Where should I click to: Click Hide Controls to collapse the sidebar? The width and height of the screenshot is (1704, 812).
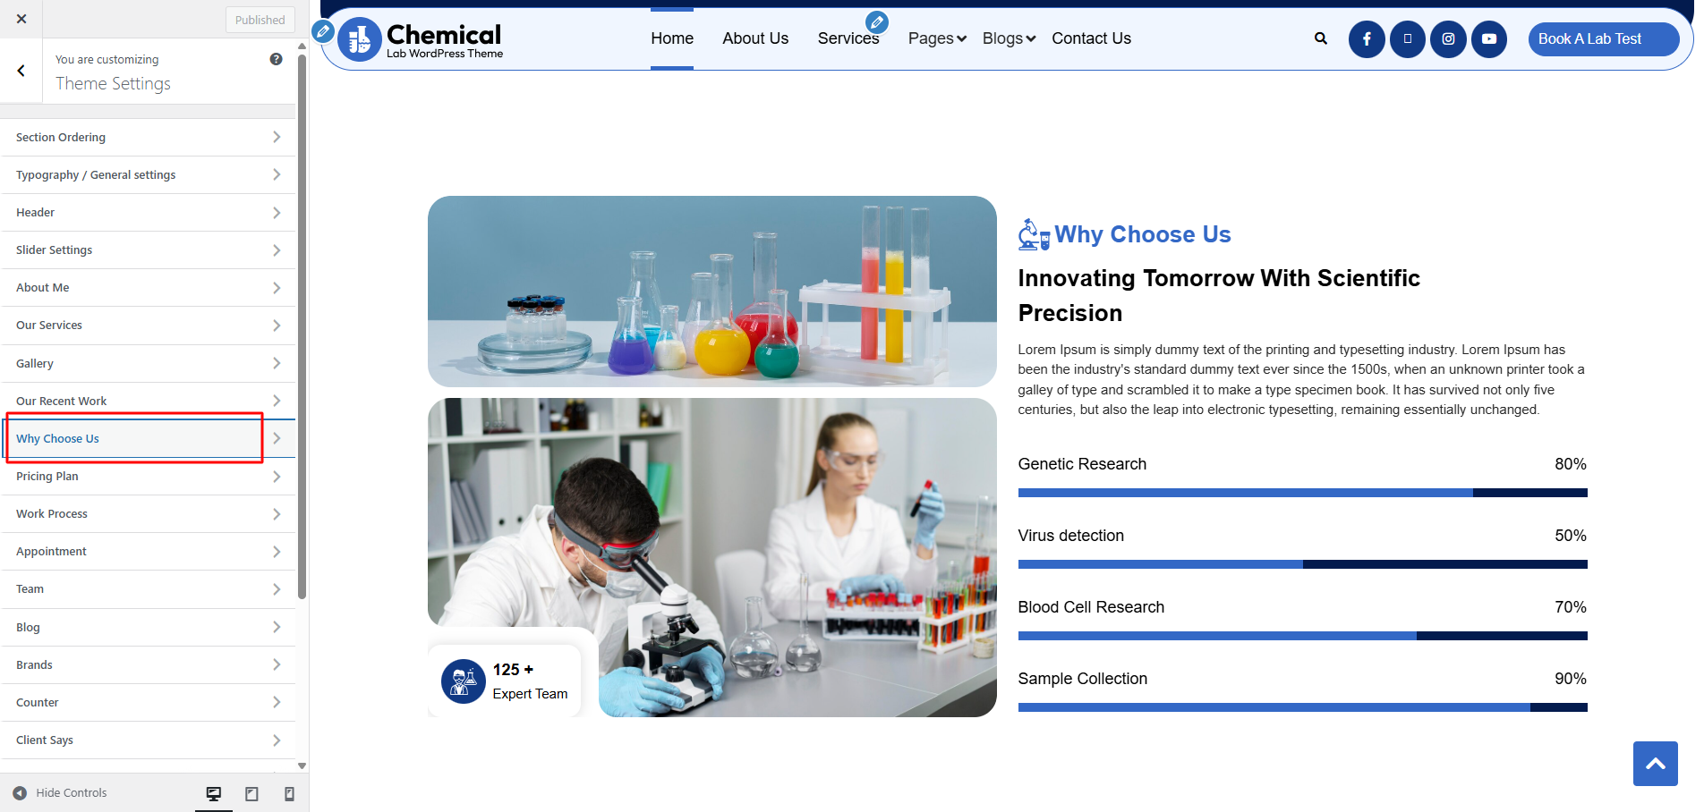tap(61, 793)
